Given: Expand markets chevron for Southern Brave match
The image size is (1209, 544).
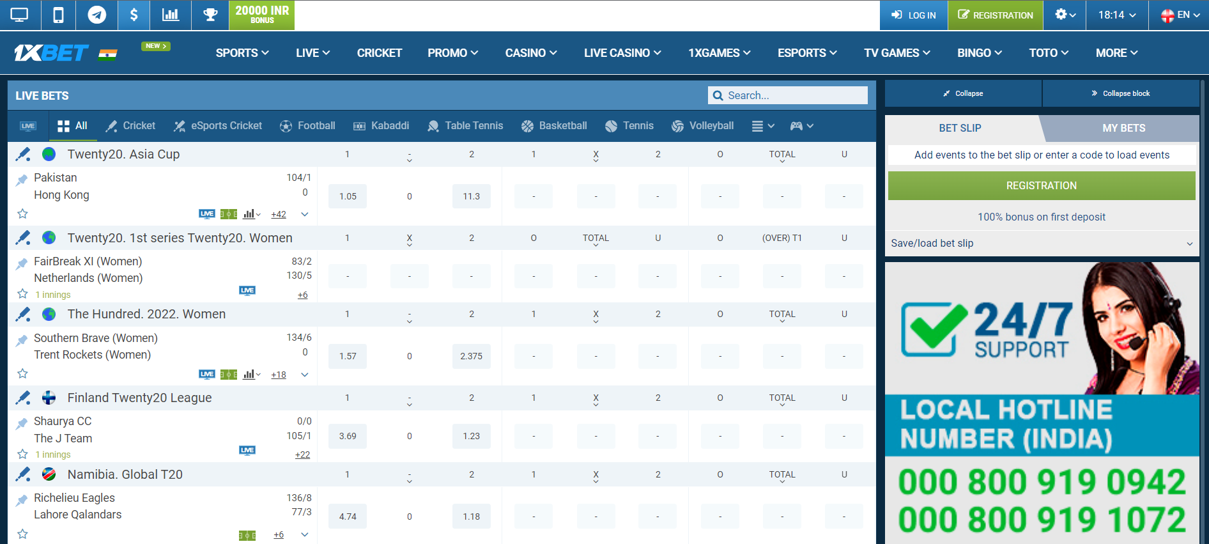Looking at the screenshot, I should (305, 375).
